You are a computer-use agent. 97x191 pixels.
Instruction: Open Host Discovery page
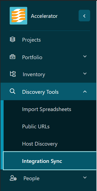click(x=40, y=144)
